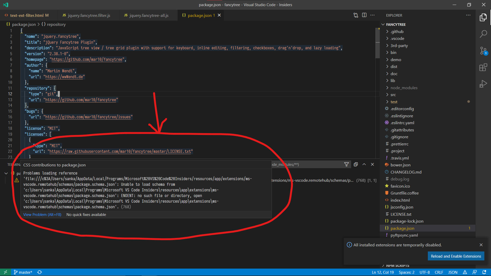
Task: Dismiss the extensions disabled notification
Action: [481, 245]
